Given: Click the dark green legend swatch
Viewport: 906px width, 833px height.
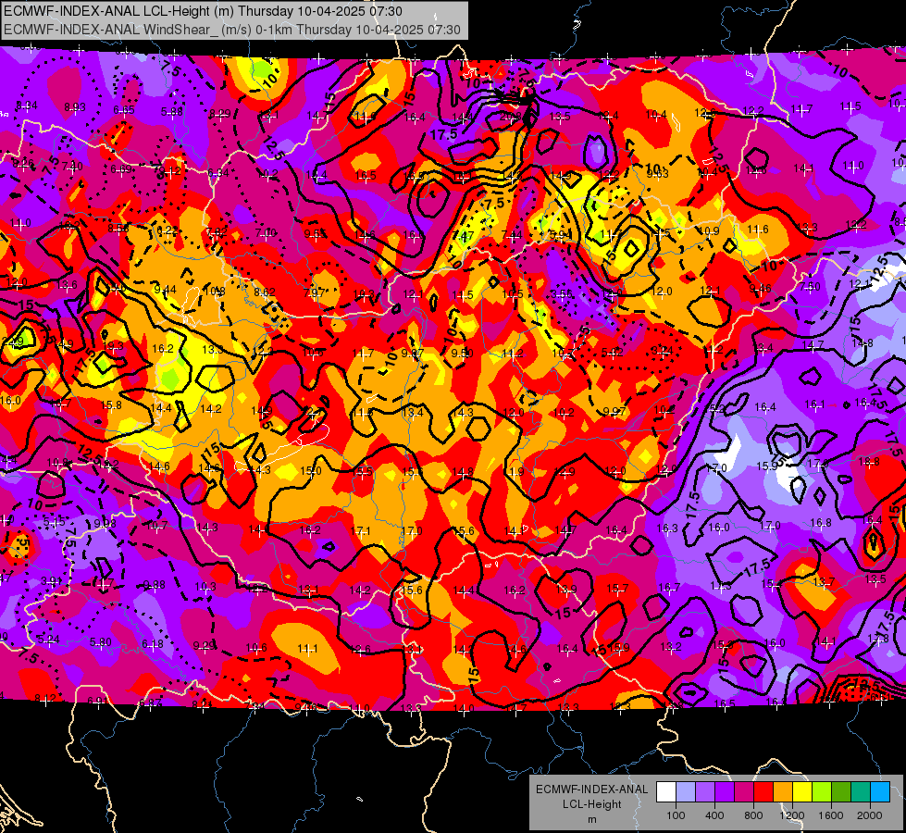Looking at the screenshot, I should click(x=841, y=792).
